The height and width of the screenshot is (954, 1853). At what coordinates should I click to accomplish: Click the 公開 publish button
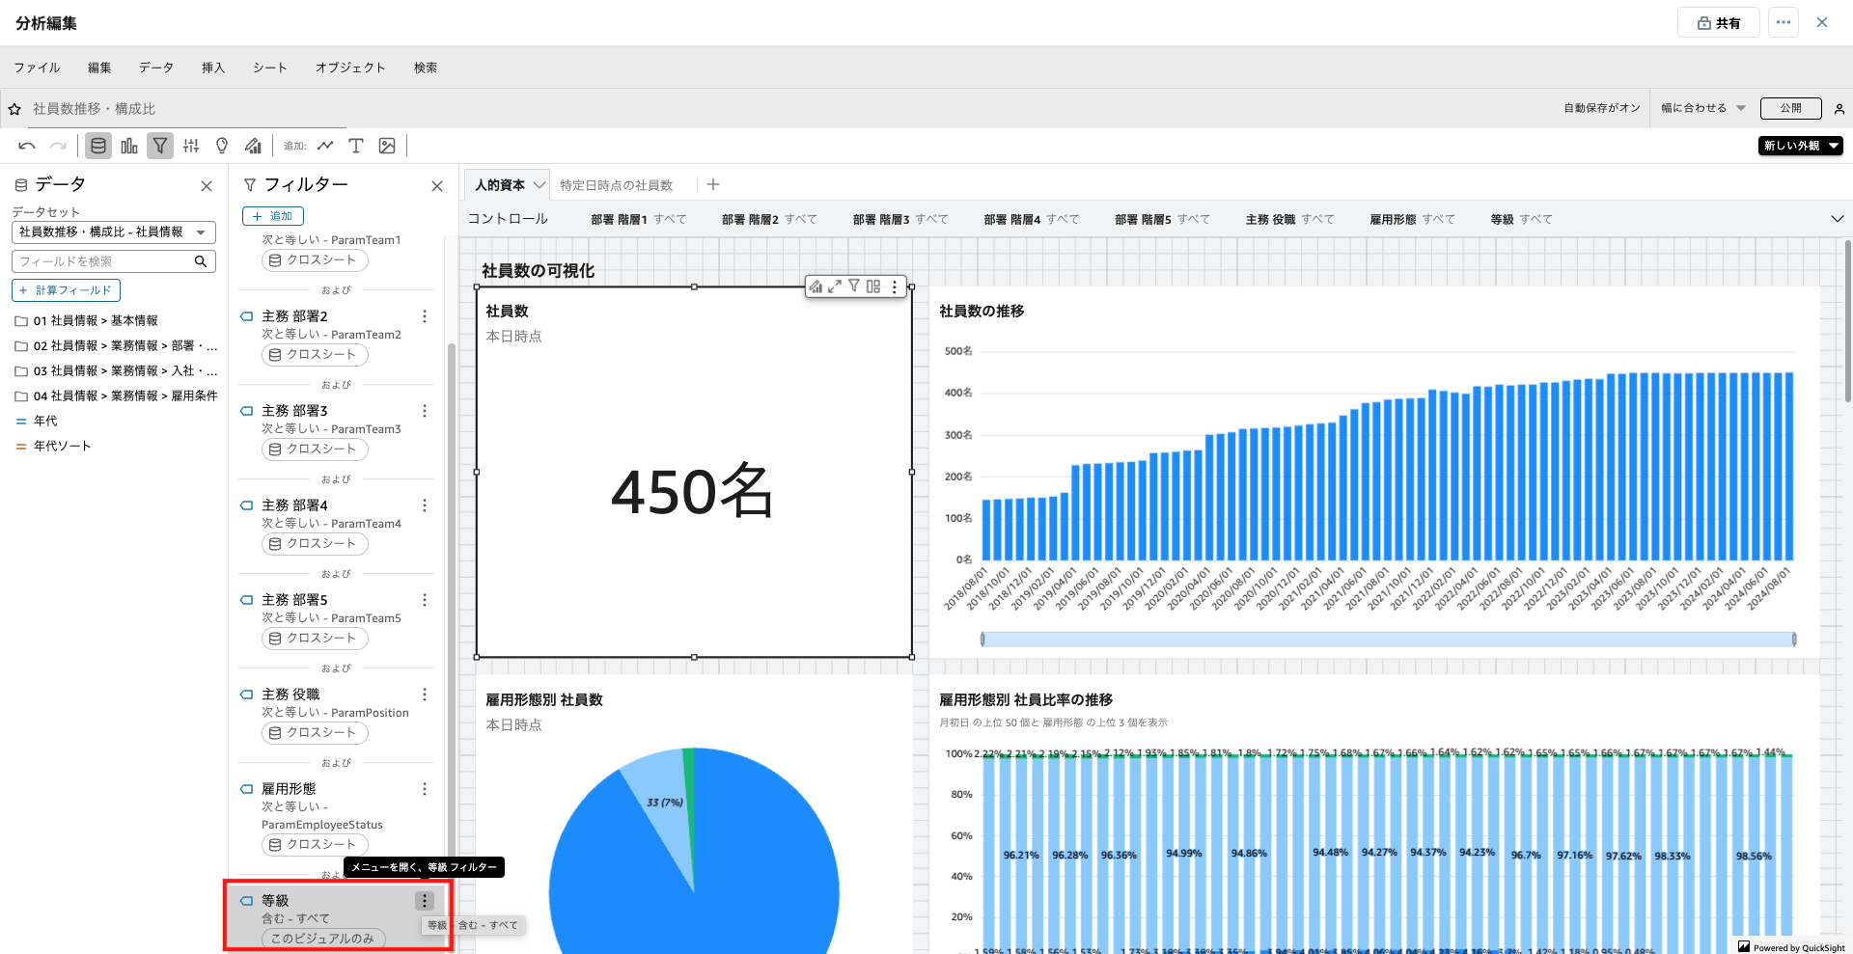coord(1790,108)
